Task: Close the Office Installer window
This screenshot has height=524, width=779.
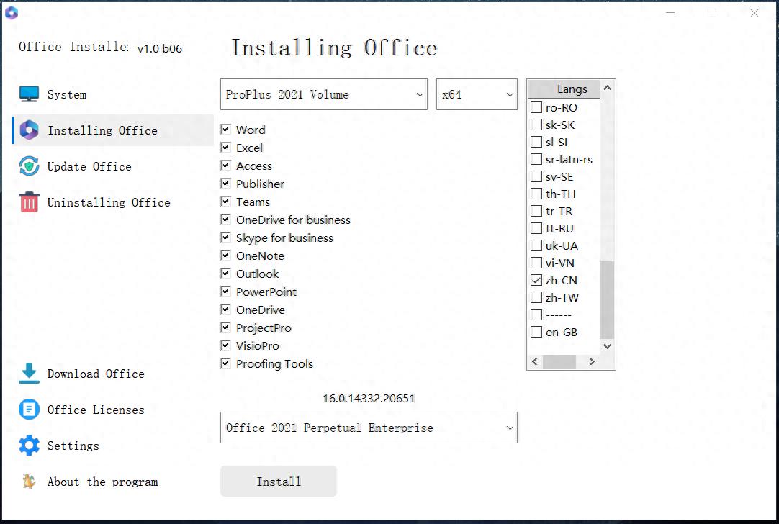Action: [x=754, y=14]
